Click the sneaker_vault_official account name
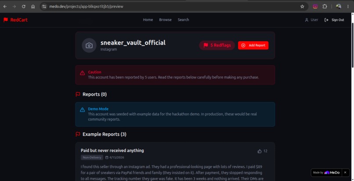The image size is (354, 181). coord(133,43)
